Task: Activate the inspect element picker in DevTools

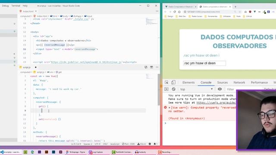Action: coord(166,82)
